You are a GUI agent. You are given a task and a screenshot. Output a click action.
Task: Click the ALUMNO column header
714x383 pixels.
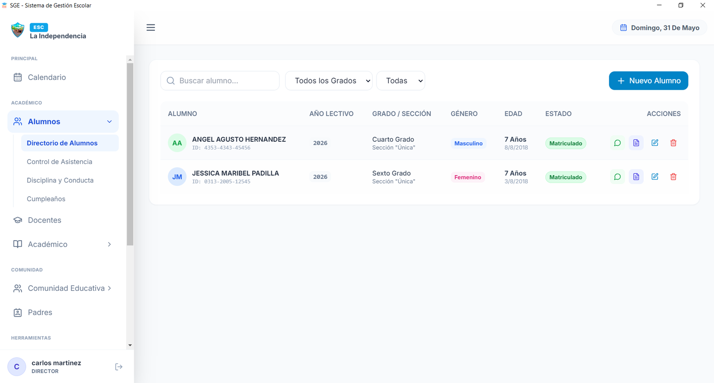pos(183,114)
